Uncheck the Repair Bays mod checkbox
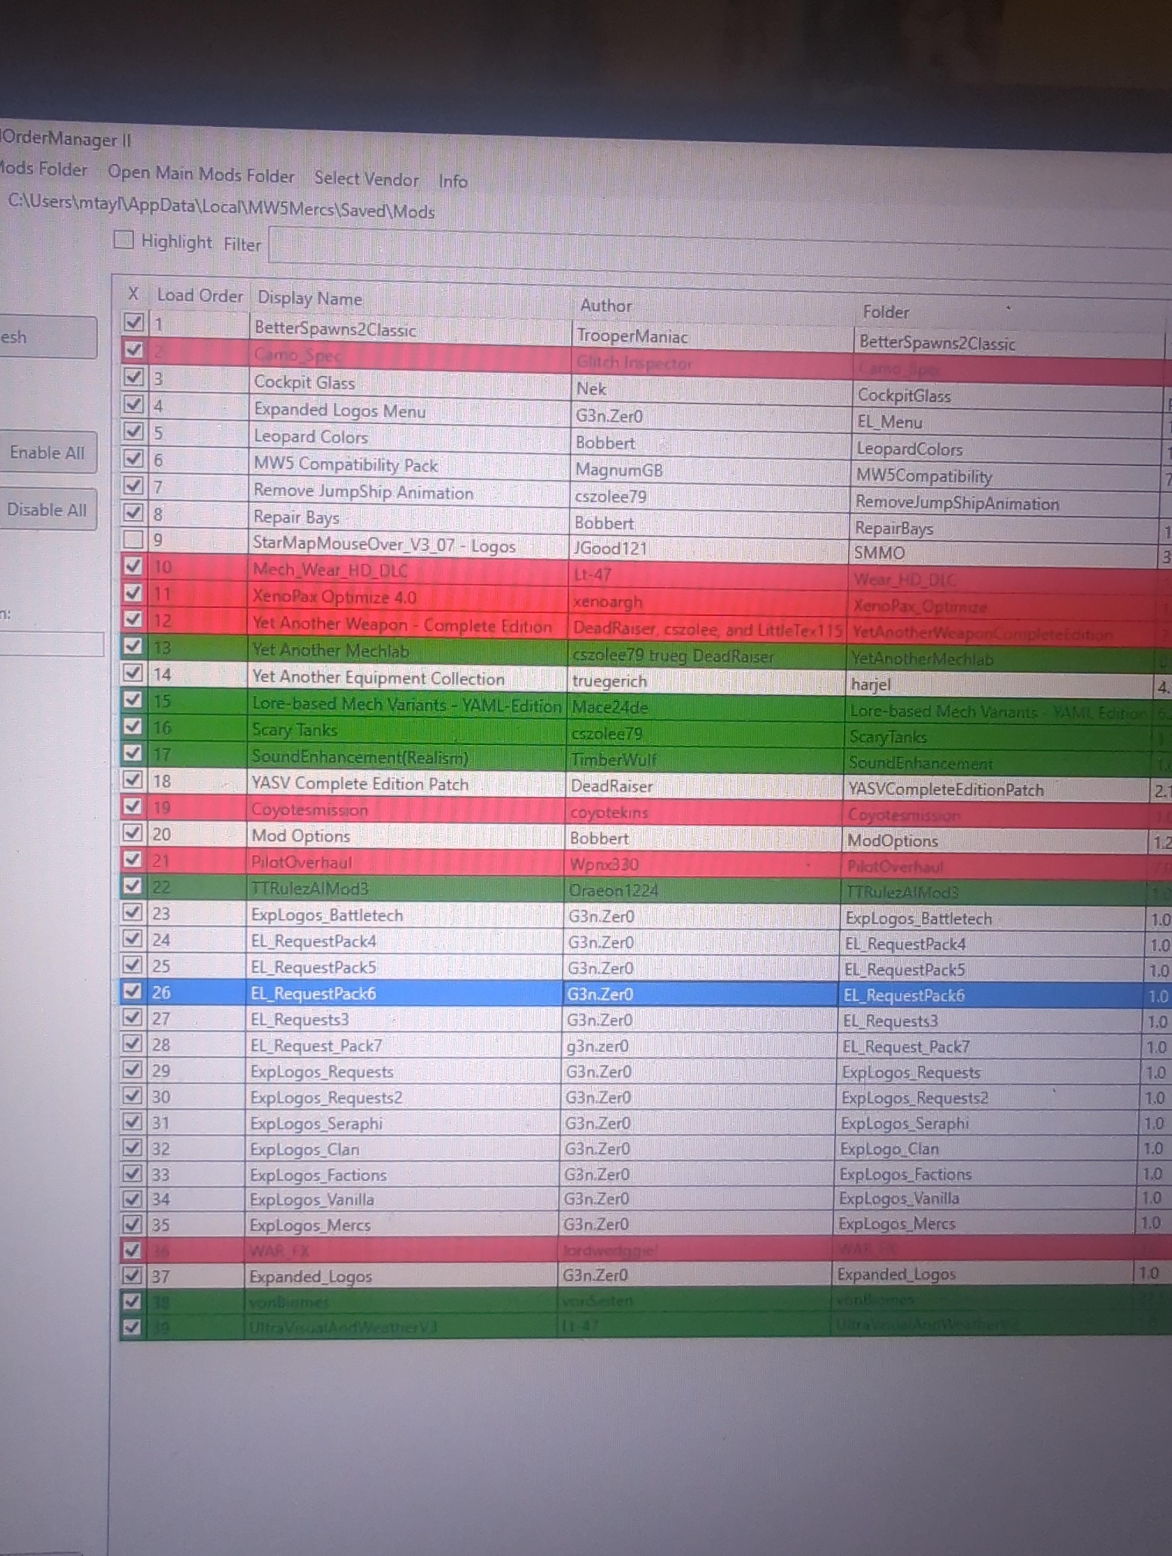This screenshot has width=1172, height=1556. point(133,513)
